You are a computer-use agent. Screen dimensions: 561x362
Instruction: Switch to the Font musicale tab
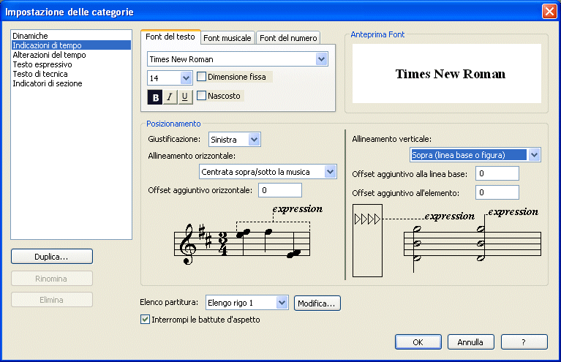227,38
